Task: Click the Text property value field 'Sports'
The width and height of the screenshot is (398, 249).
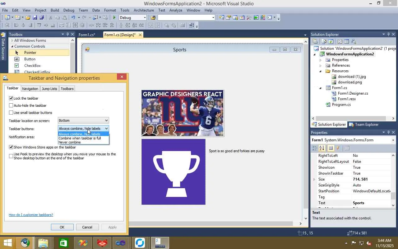Action: 371,203
